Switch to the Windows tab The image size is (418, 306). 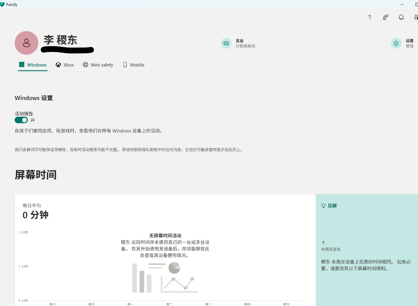33,65
